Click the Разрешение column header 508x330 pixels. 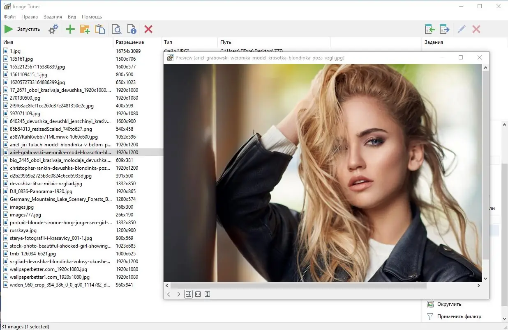(x=130, y=42)
